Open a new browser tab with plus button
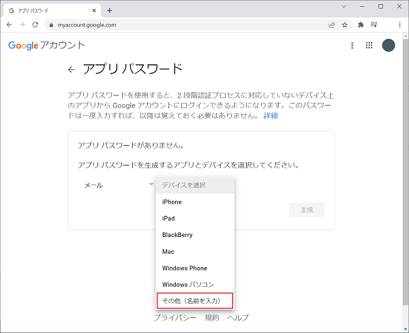This screenshot has height=333, width=409. [110, 10]
